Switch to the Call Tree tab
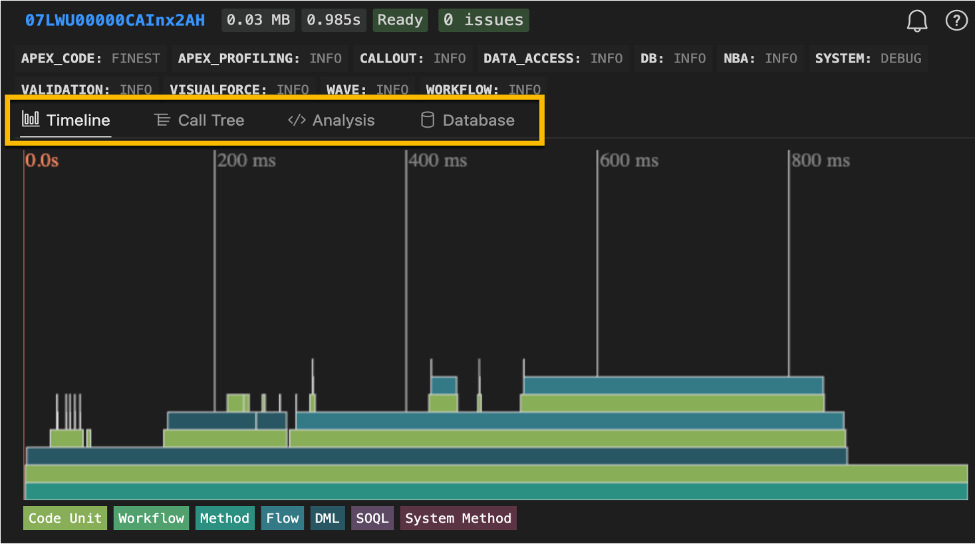The width and height of the screenshot is (975, 544). click(200, 120)
